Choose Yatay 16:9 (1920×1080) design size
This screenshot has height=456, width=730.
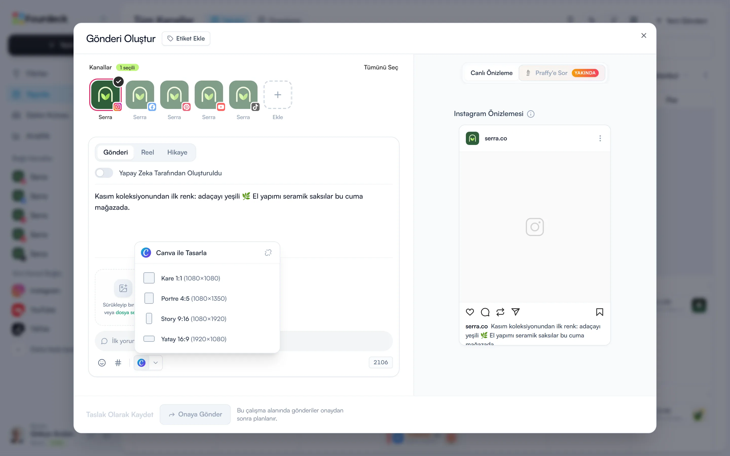point(207,339)
